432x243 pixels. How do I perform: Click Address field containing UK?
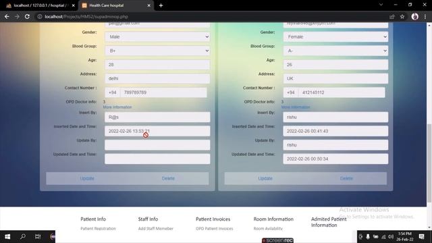pyautogui.click(x=335, y=78)
